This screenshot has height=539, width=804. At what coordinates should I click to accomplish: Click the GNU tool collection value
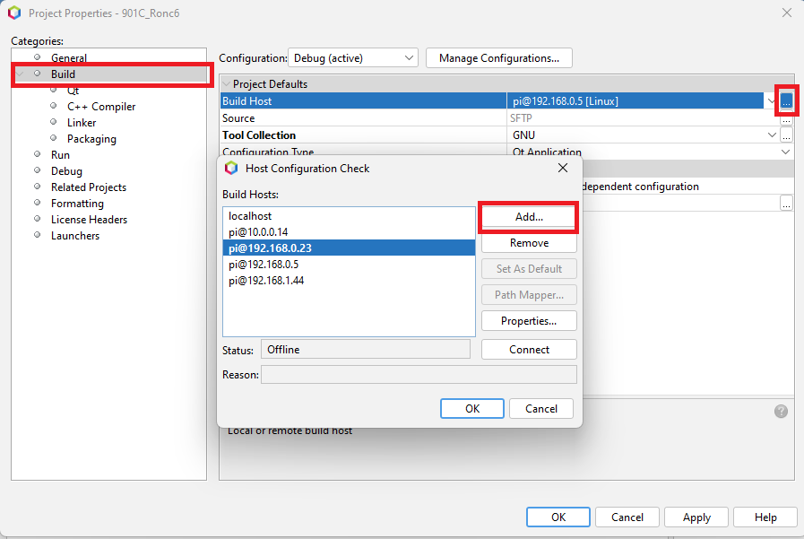[523, 135]
